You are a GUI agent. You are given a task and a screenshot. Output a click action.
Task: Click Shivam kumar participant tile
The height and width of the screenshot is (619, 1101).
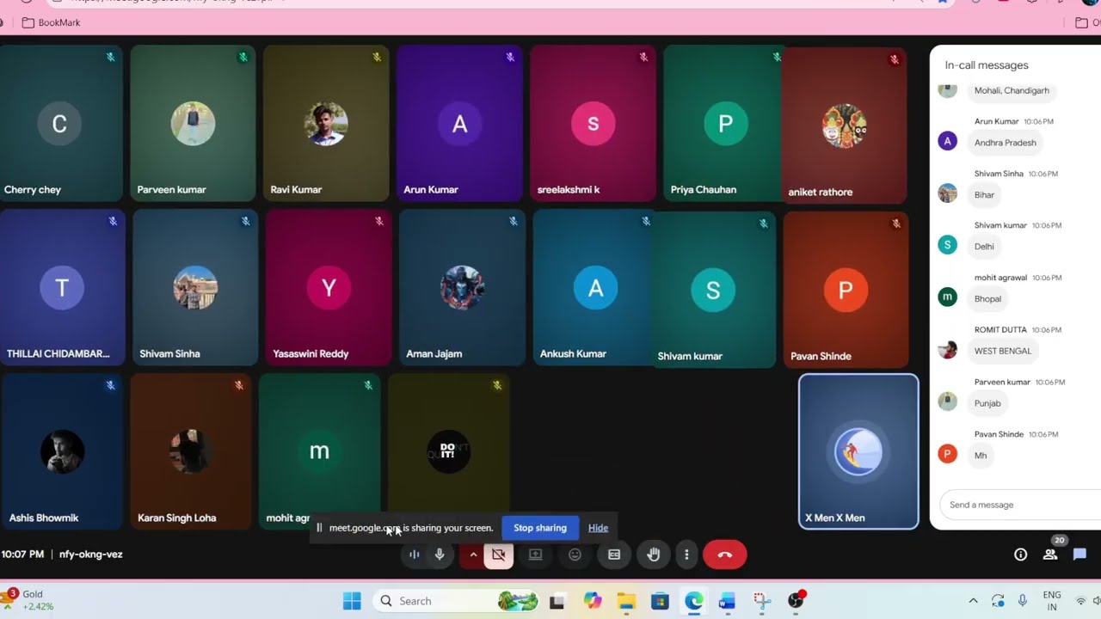coord(713,291)
